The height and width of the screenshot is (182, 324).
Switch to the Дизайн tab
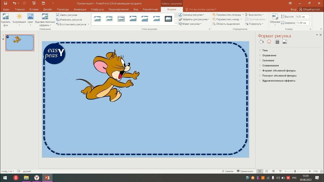(x=48, y=9)
